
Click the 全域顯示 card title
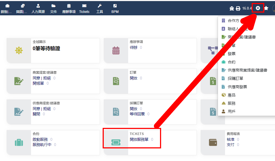coord(39,42)
